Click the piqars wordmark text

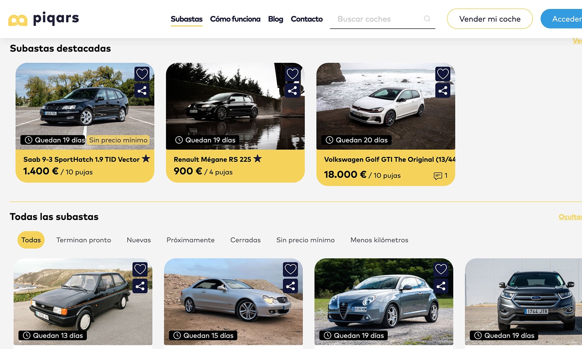(56, 19)
